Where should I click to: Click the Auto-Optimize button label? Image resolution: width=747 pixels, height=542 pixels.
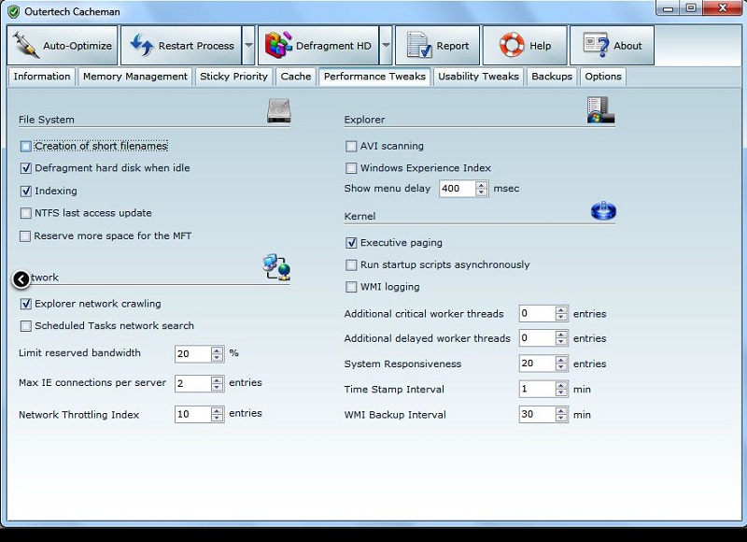(78, 46)
